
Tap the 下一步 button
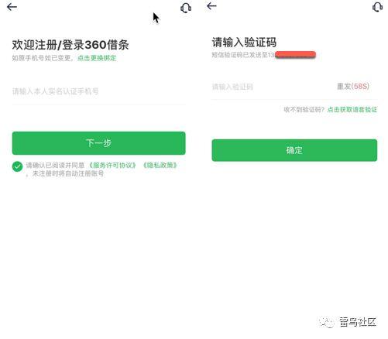point(98,143)
